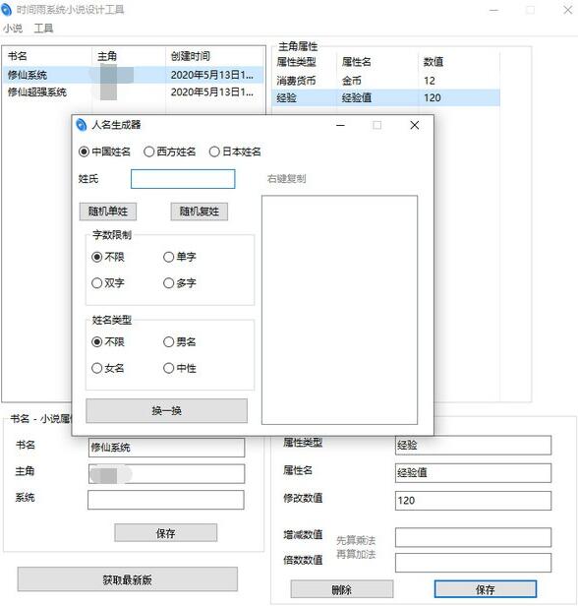
Task: Choose 单字 under 字数限制
Action: pyautogui.click(x=180, y=257)
